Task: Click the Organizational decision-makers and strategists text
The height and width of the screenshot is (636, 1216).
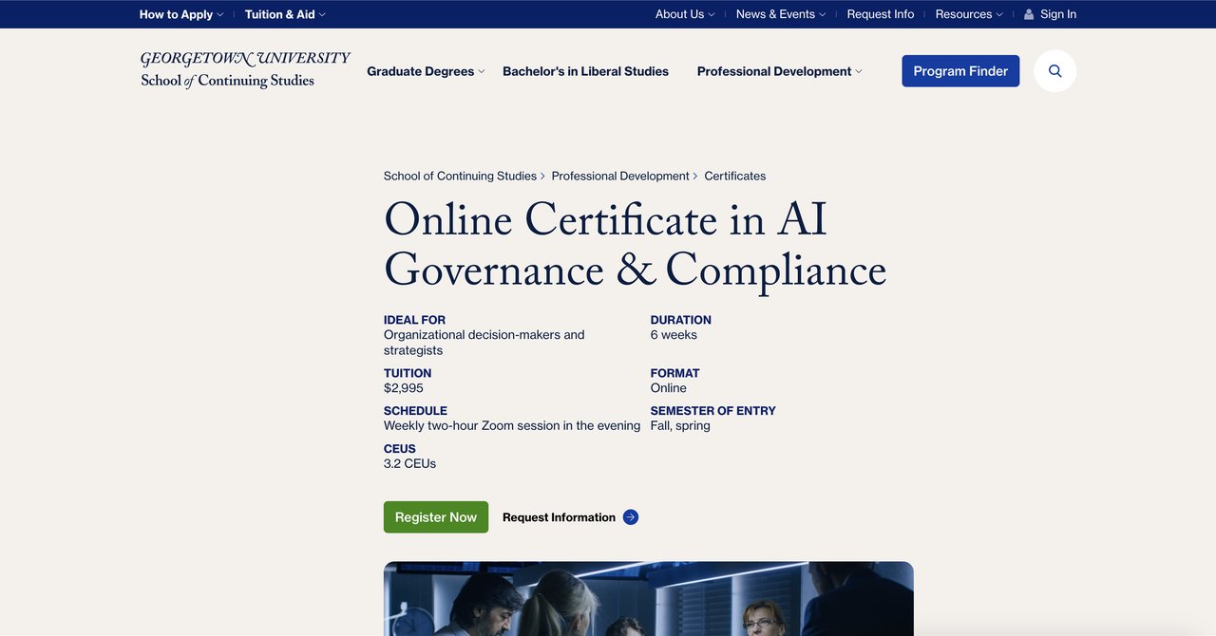Action: pos(484,343)
